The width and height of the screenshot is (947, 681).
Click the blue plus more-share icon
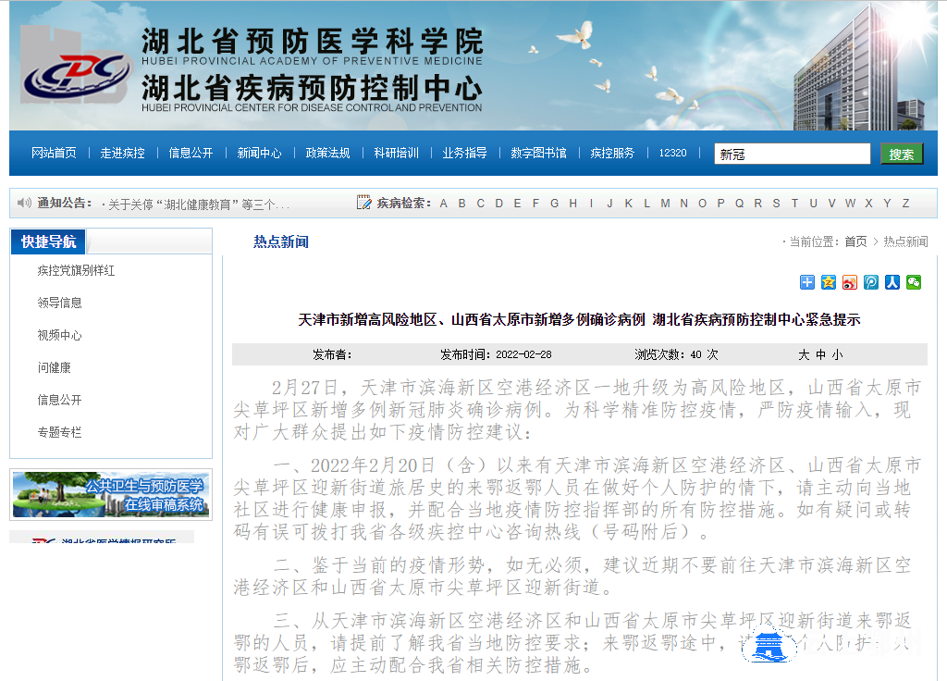coord(807,282)
